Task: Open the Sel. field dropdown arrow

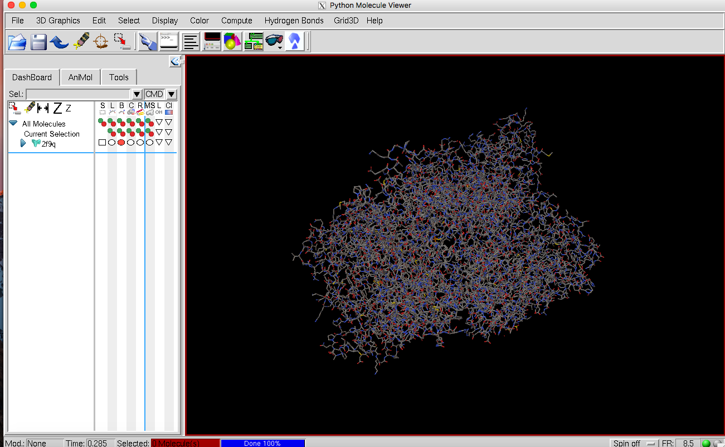Action: click(137, 94)
